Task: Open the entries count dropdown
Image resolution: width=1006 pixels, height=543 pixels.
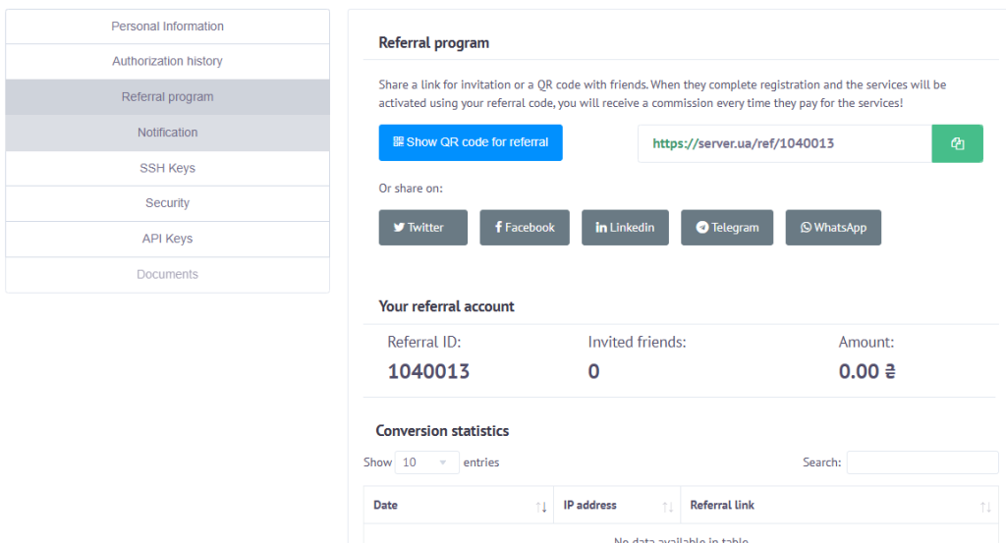Action: (426, 462)
